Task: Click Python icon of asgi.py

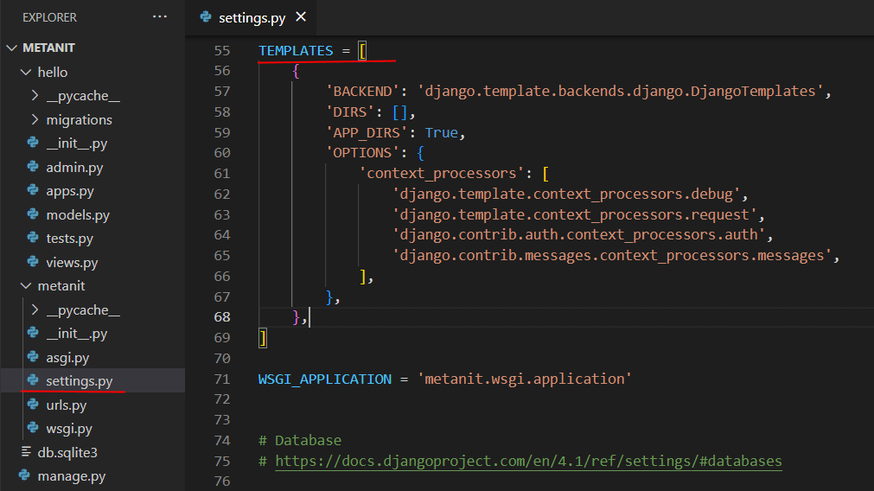Action: [33, 357]
